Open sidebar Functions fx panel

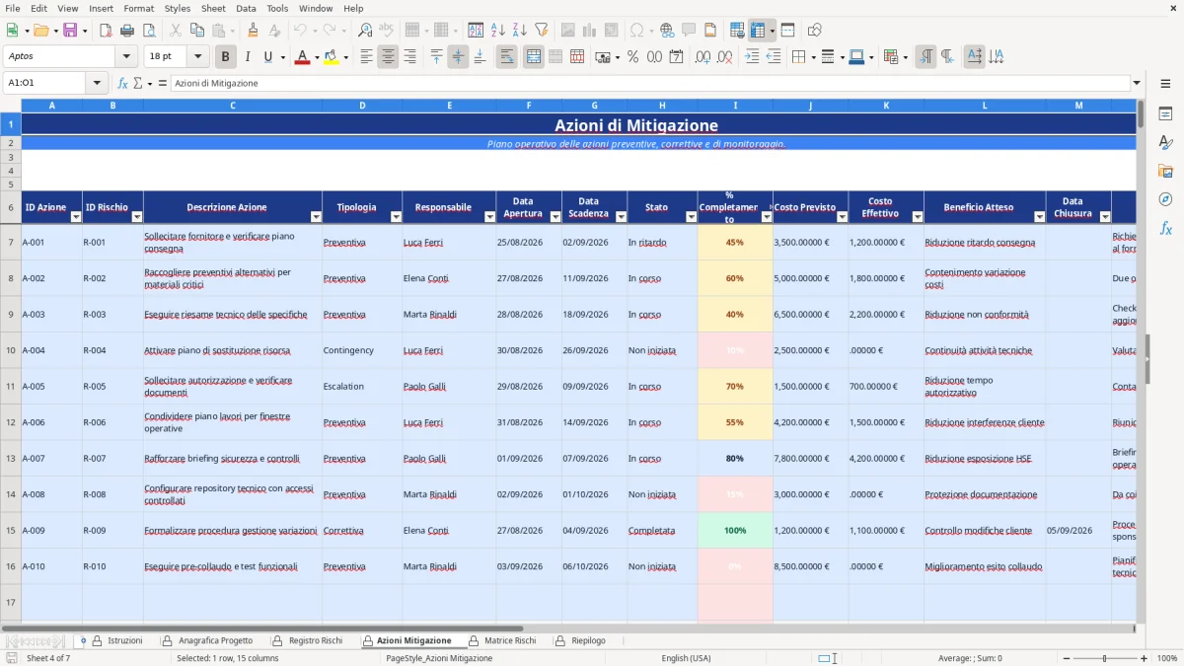[x=1165, y=228]
